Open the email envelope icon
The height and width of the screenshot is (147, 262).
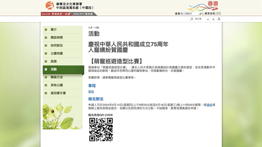(x=219, y=14)
